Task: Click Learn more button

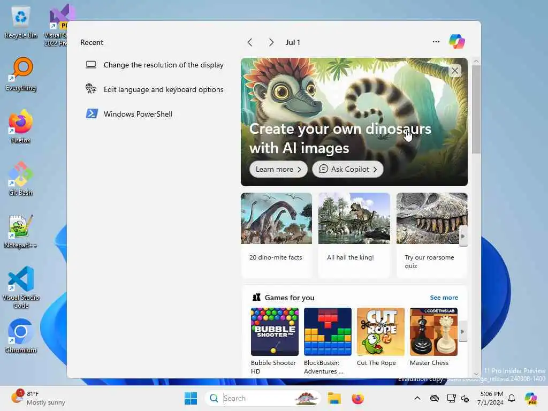Action: (x=278, y=169)
